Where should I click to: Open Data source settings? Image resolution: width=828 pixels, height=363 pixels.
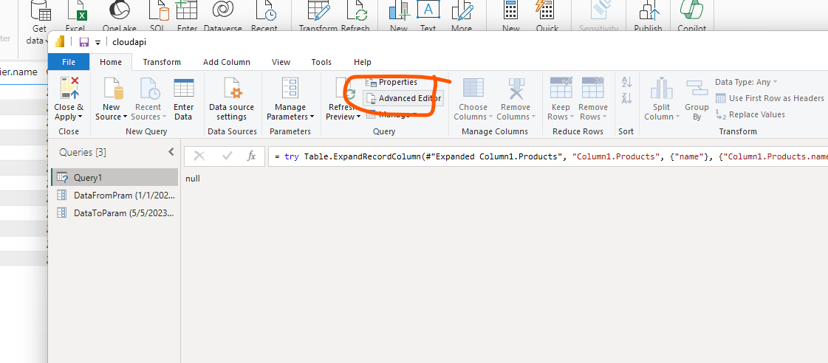pyautogui.click(x=232, y=90)
